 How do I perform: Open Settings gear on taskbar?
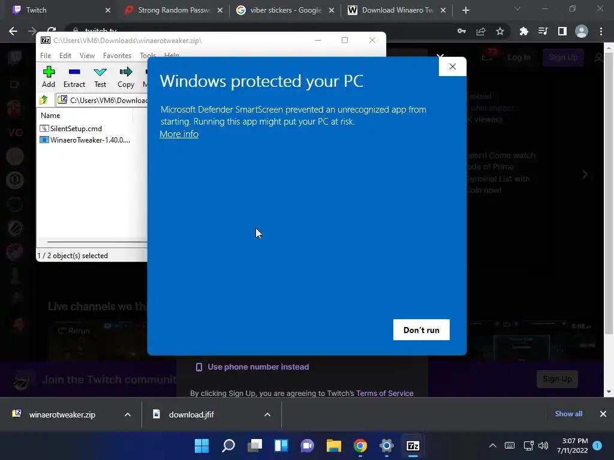pyautogui.click(x=387, y=446)
